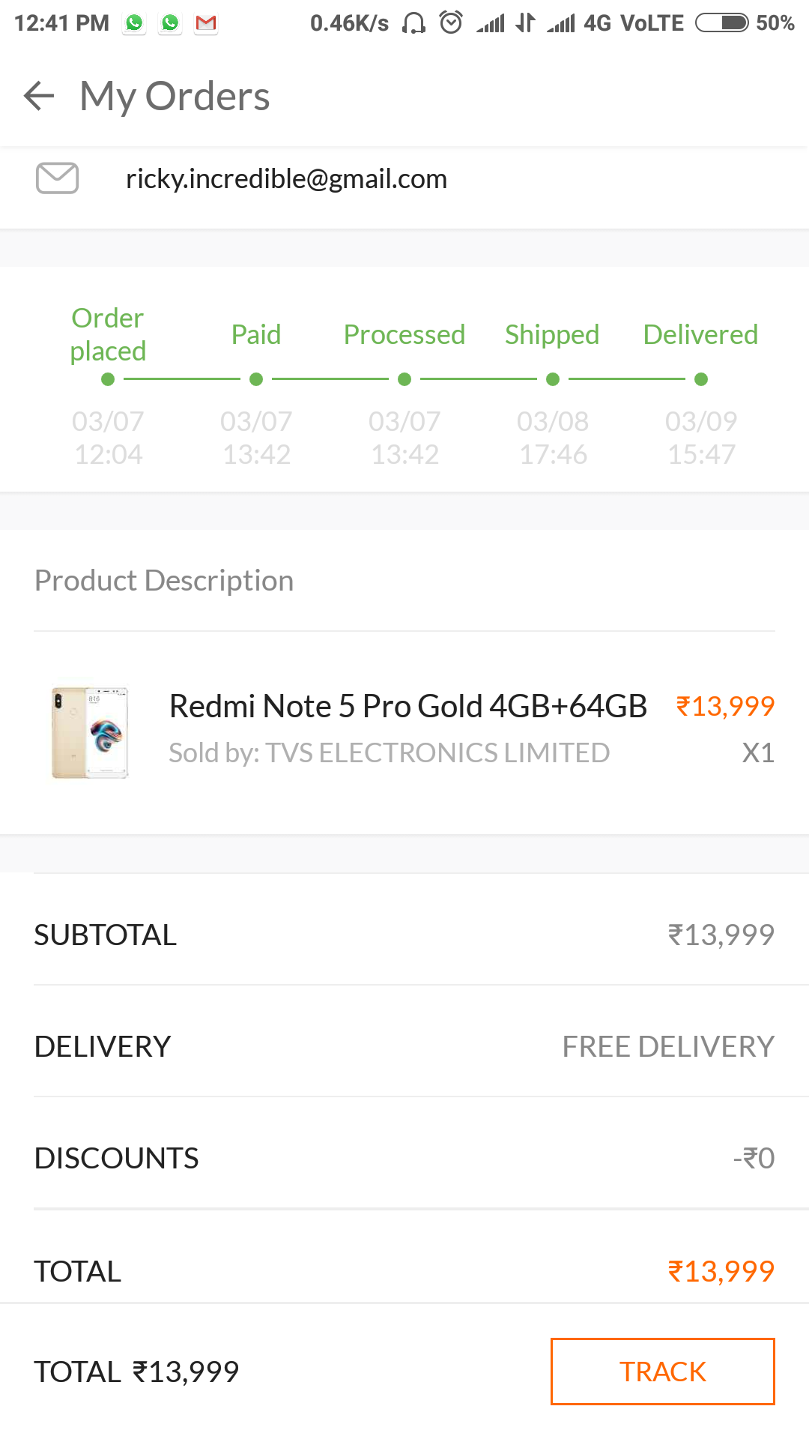Tap the Product Description heading
809x1439 pixels.
164,581
